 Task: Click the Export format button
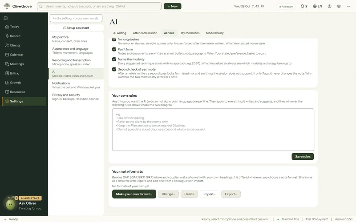(231, 194)
